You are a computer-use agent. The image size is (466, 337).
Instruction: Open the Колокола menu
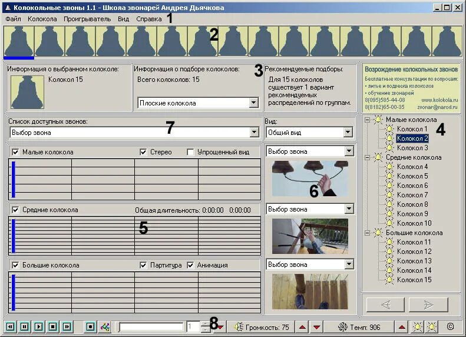coord(42,19)
